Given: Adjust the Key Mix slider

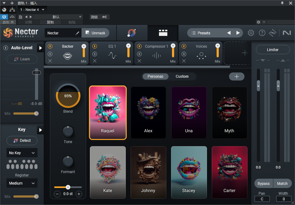Looking at the screenshot, I should coord(26,197).
